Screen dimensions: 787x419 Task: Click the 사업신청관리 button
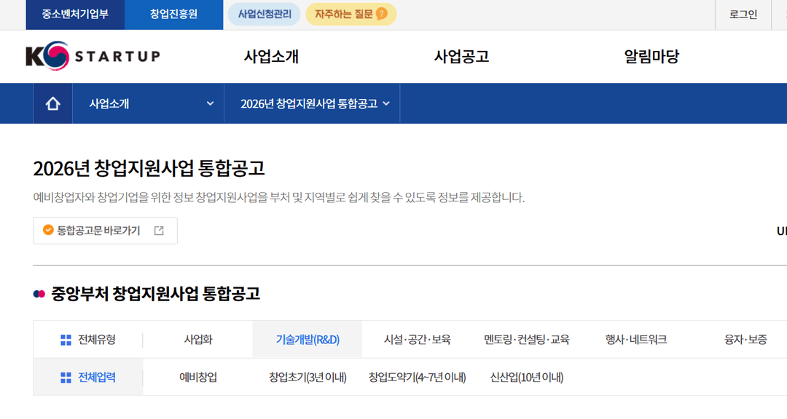pos(264,14)
